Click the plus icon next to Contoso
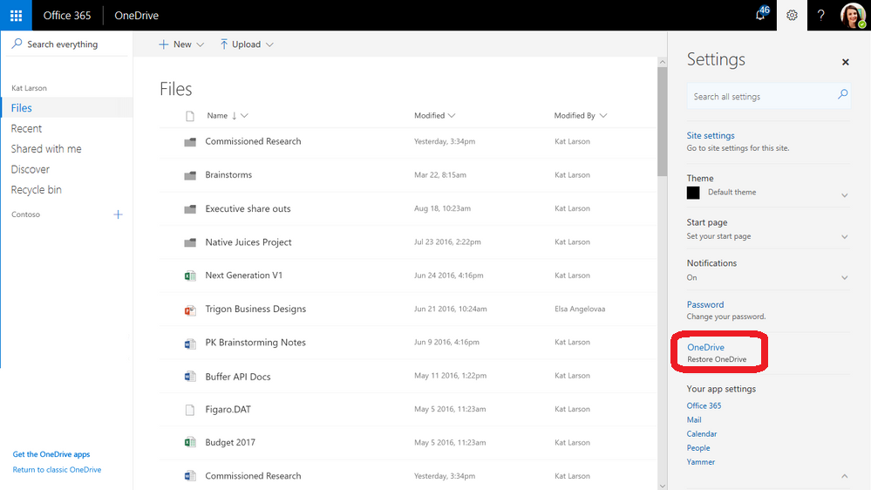Image resolution: width=871 pixels, height=490 pixels. click(119, 214)
